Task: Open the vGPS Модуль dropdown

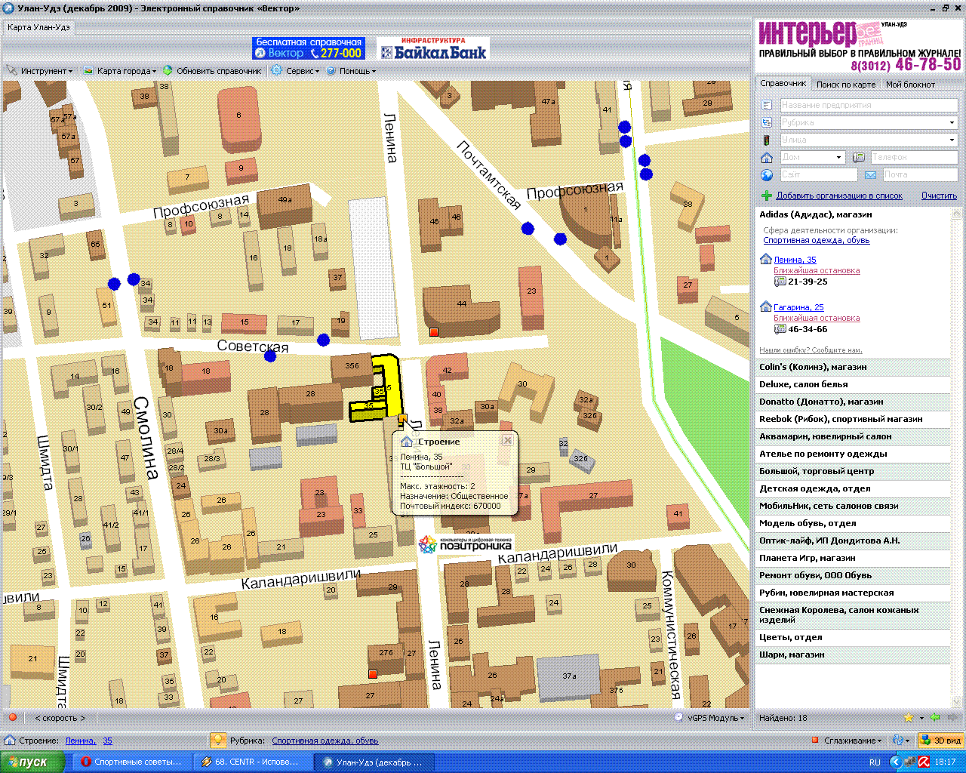Action: (x=710, y=718)
